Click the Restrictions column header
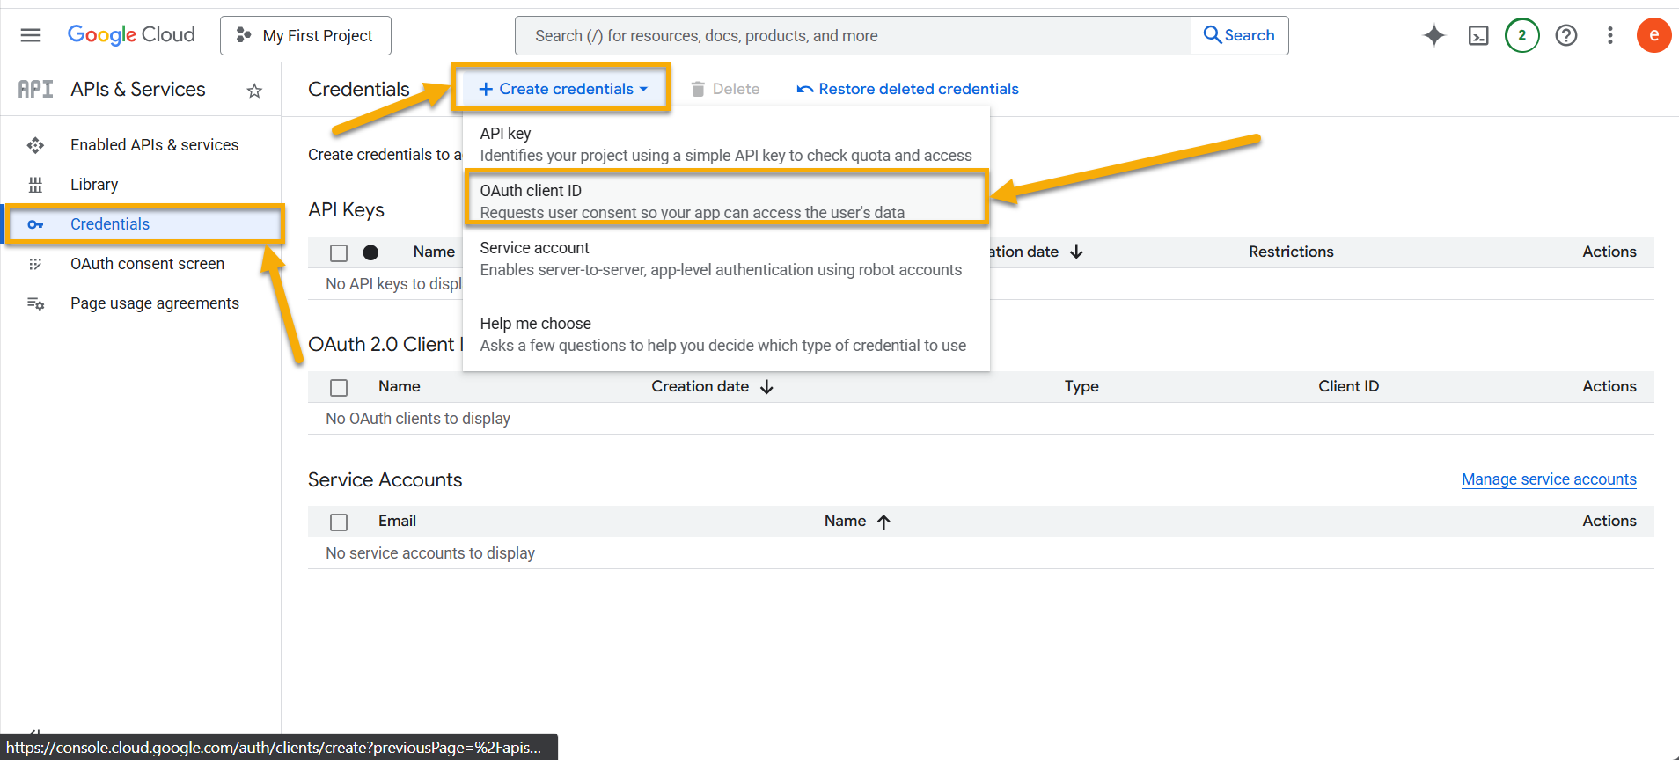This screenshot has width=1679, height=760. 1291,252
